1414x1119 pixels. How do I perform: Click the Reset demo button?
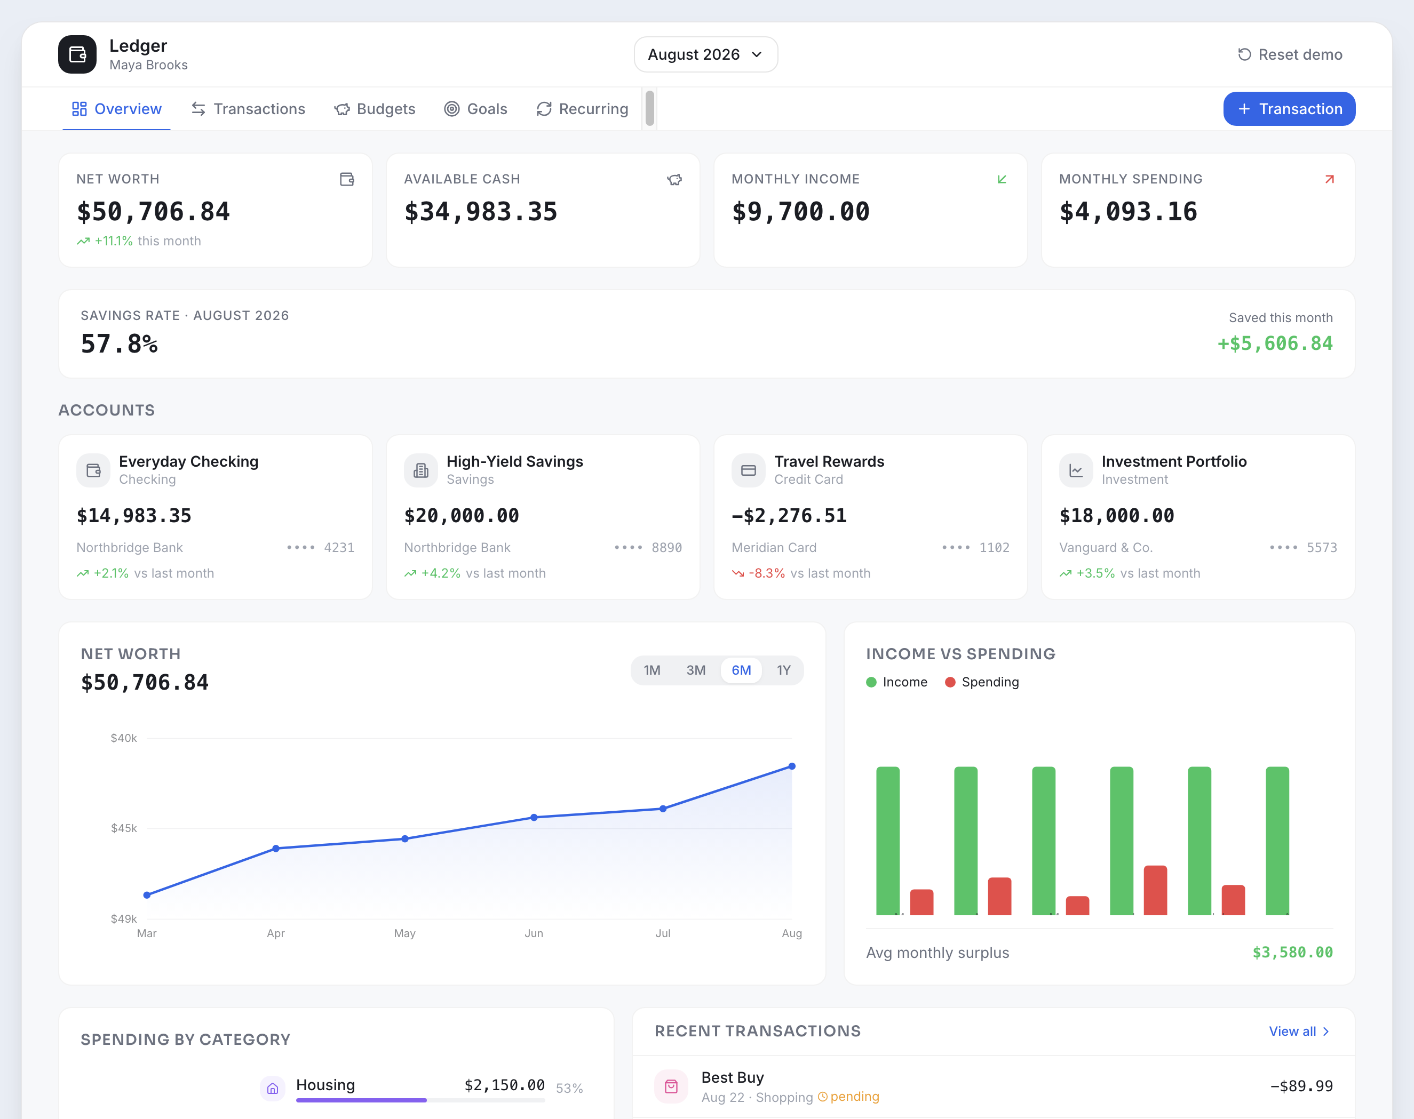pos(1290,54)
